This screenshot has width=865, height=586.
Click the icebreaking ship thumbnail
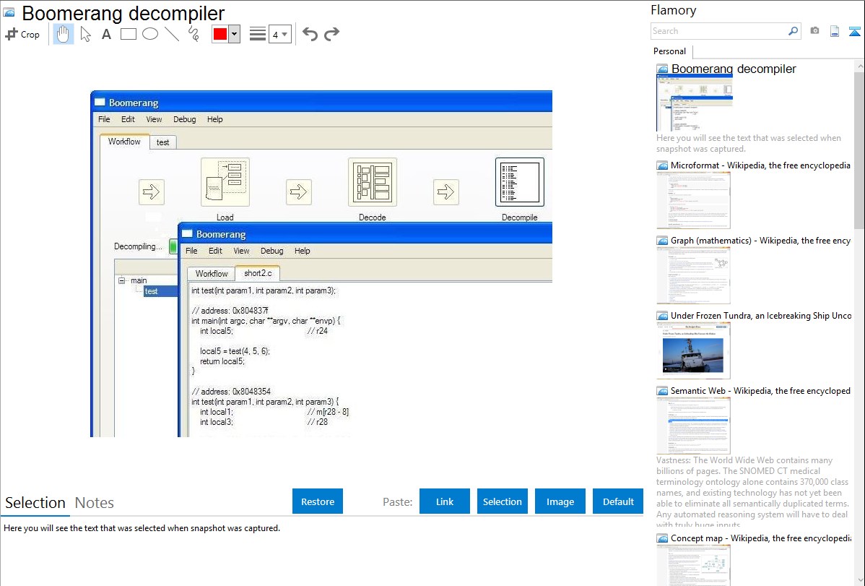click(693, 351)
